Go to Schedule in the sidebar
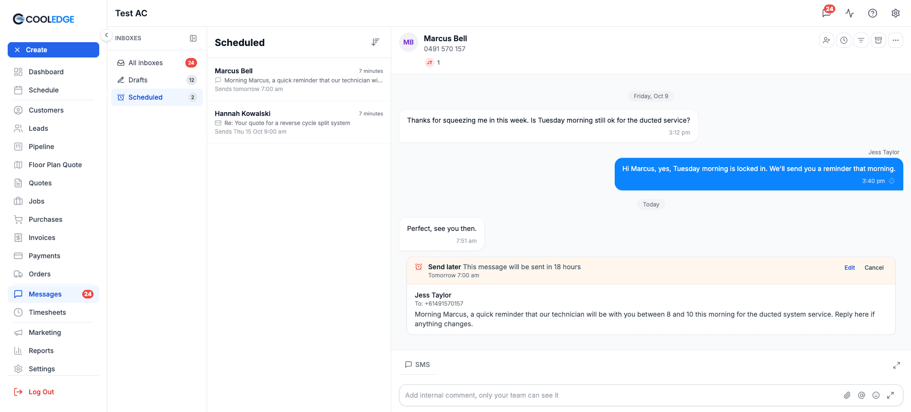The height and width of the screenshot is (412, 911). coord(53,90)
